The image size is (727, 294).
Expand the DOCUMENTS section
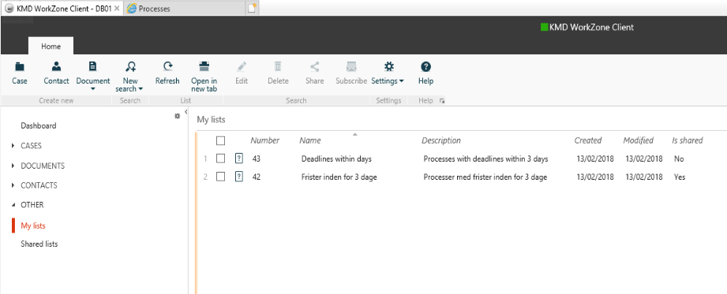[x=13, y=166]
